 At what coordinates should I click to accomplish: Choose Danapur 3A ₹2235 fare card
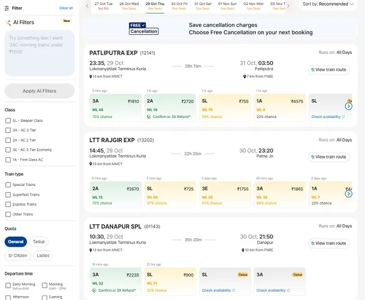point(116,281)
